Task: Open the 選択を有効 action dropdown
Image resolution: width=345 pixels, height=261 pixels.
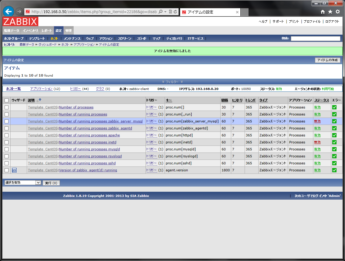Action: pyautogui.click(x=23, y=183)
